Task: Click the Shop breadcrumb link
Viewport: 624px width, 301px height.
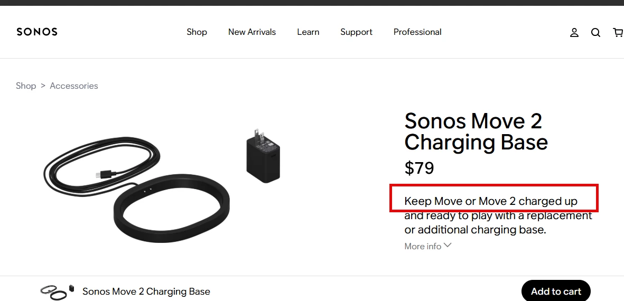Action: (26, 86)
